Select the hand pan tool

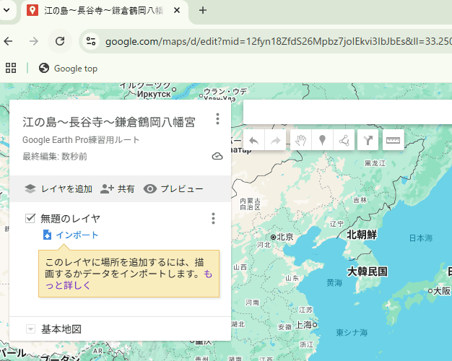coord(300,141)
